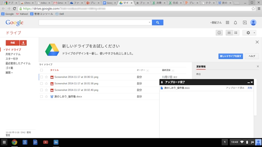Click the 共有 link in upload panel
The width and height of the screenshot is (262, 147).
click(x=250, y=88)
